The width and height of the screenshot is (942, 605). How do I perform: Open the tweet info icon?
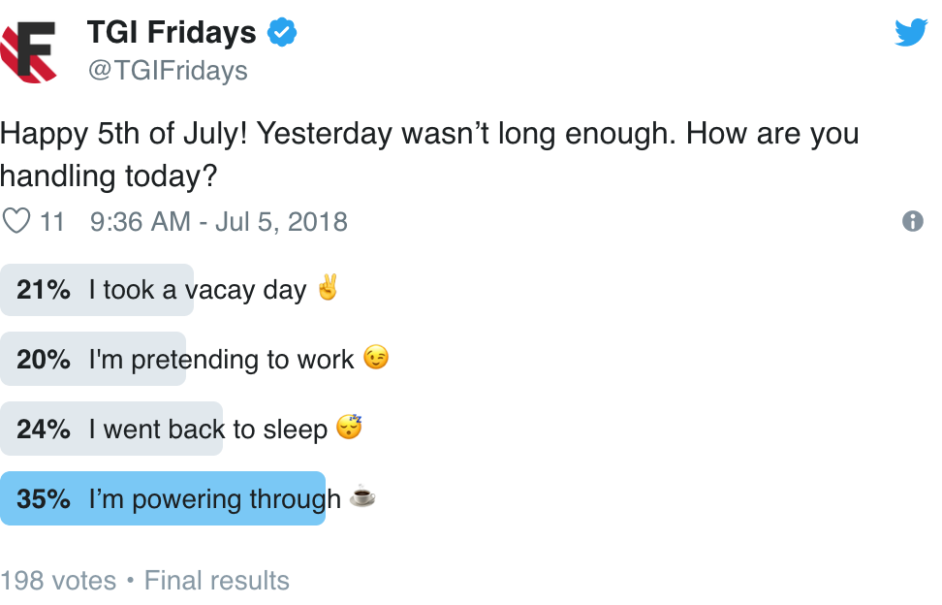(913, 221)
